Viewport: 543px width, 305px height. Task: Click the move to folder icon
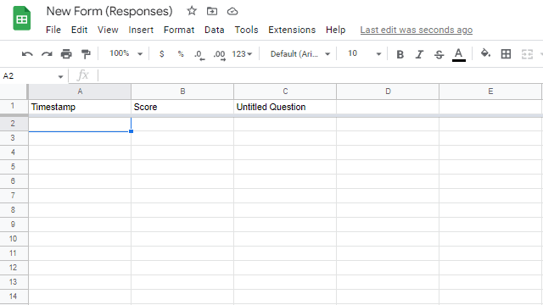[212, 11]
